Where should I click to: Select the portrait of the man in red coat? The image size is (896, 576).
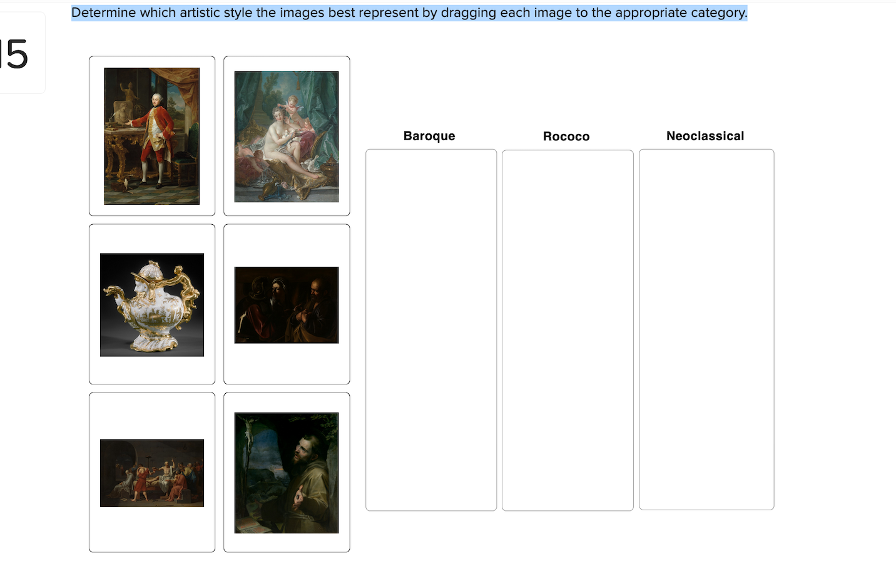pos(151,136)
